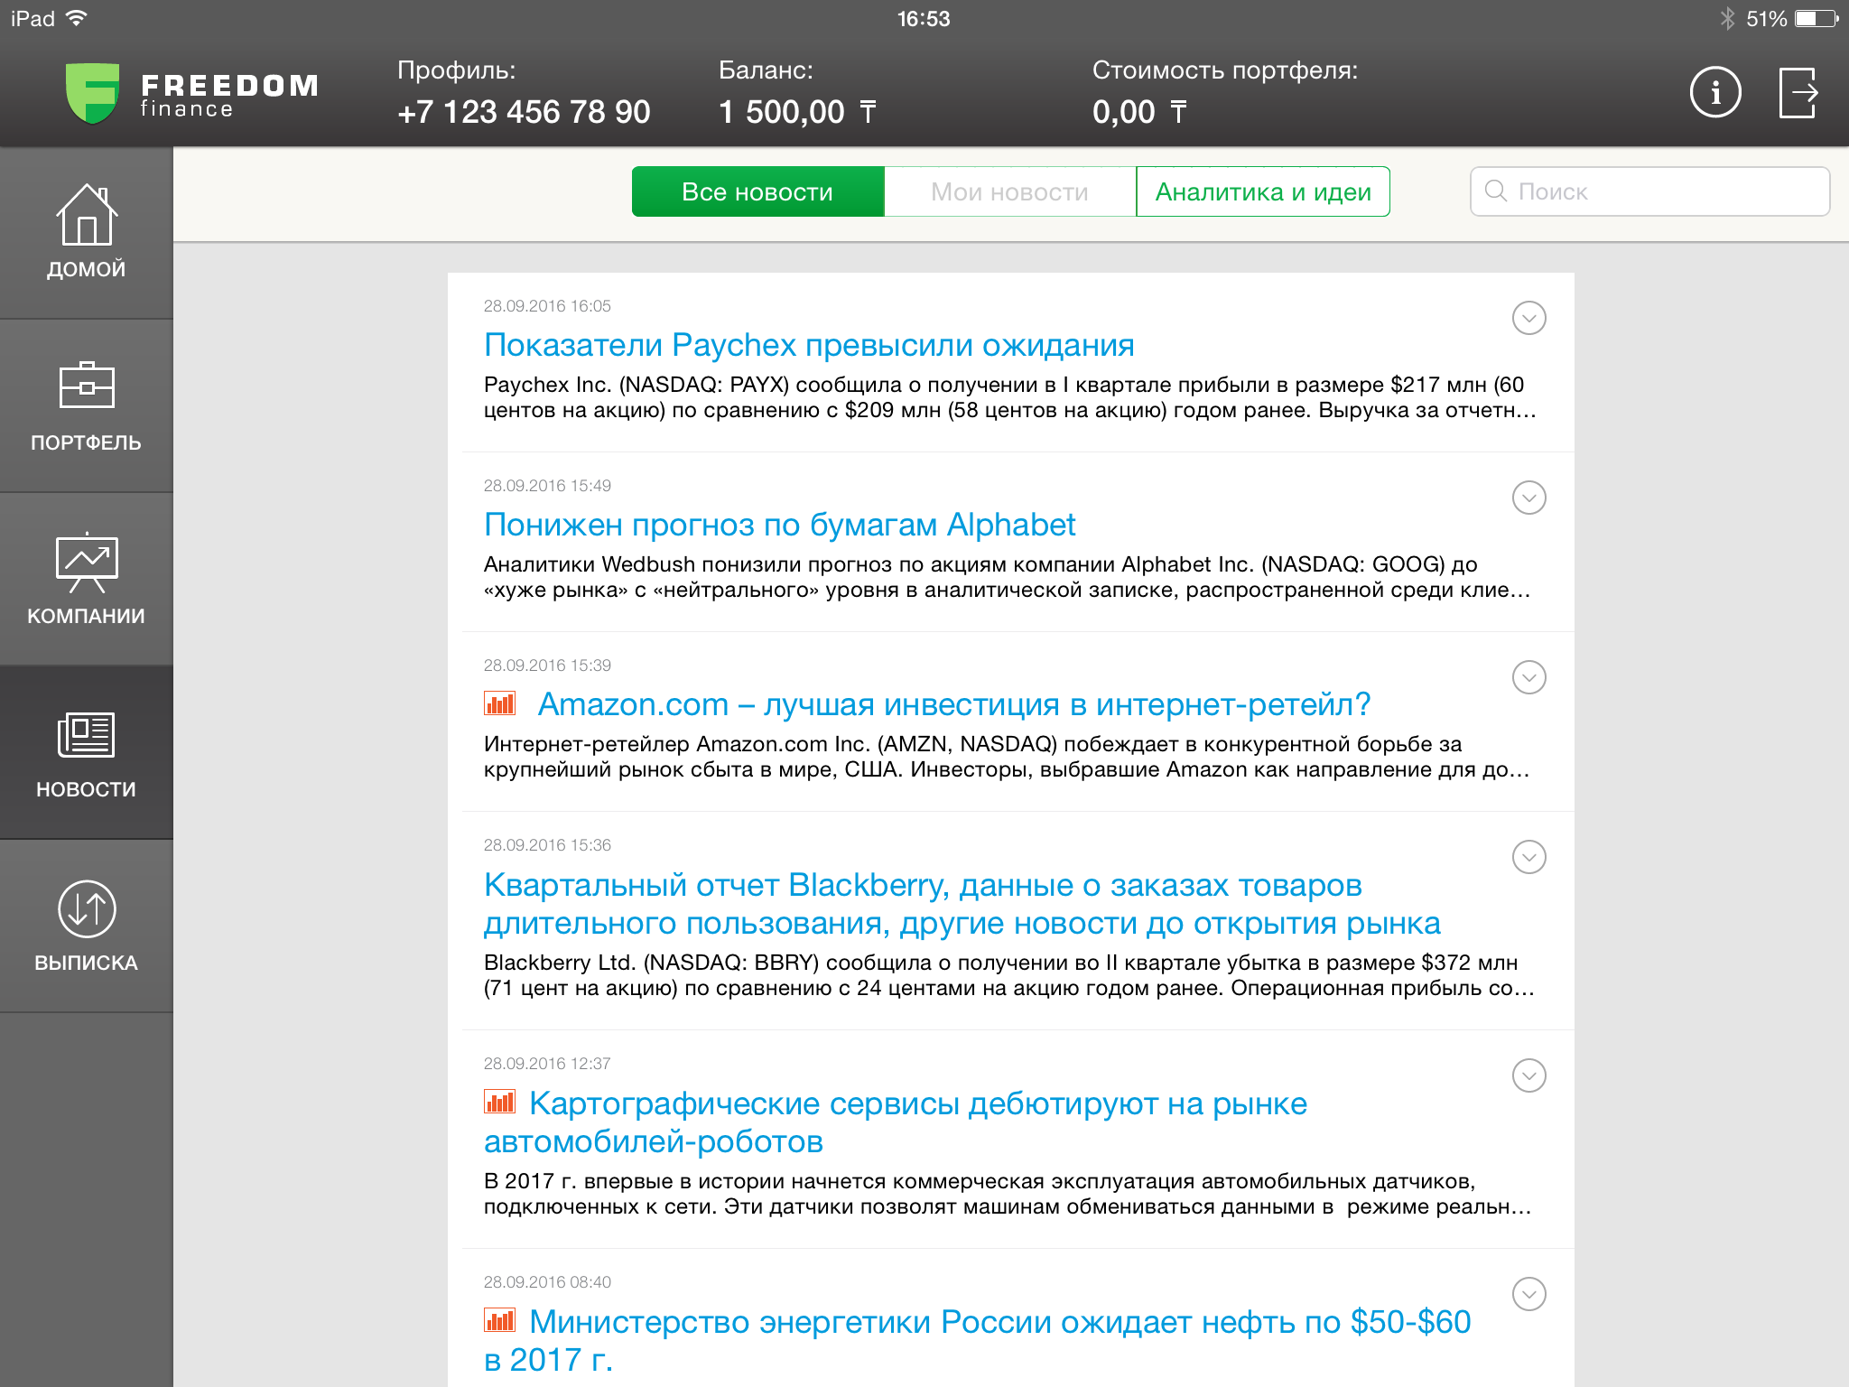The image size is (1849, 1387).
Task: Expand the Министерство энергетики news chevron
Action: tap(1528, 1294)
